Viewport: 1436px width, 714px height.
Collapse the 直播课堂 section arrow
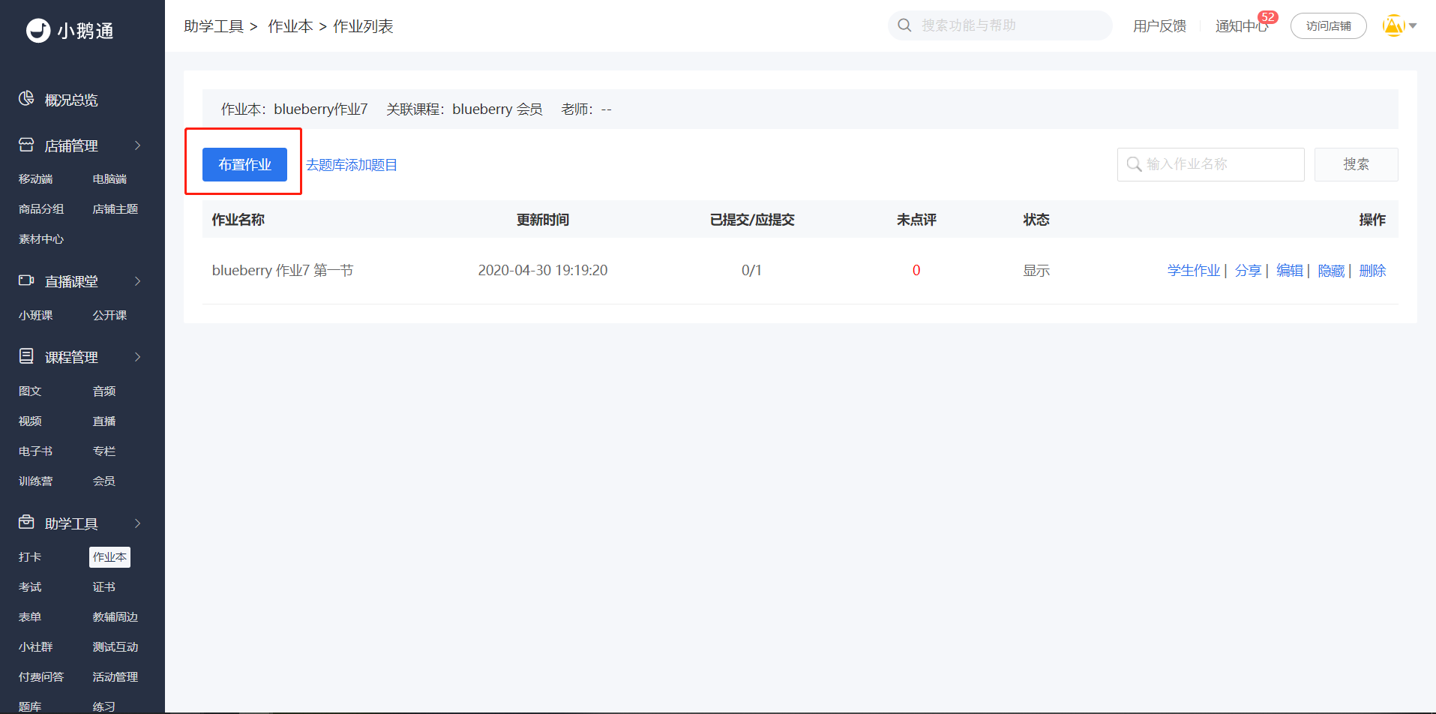tap(138, 281)
